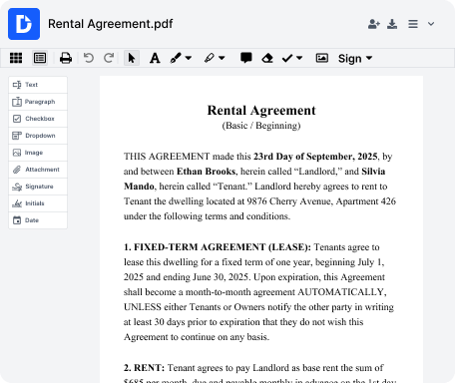Print the document

point(66,58)
